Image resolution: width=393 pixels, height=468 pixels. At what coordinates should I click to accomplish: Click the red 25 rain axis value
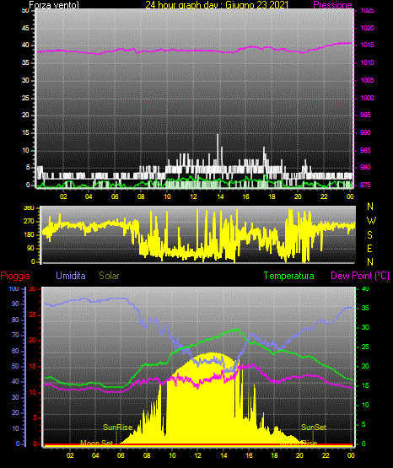(x=33, y=315)
